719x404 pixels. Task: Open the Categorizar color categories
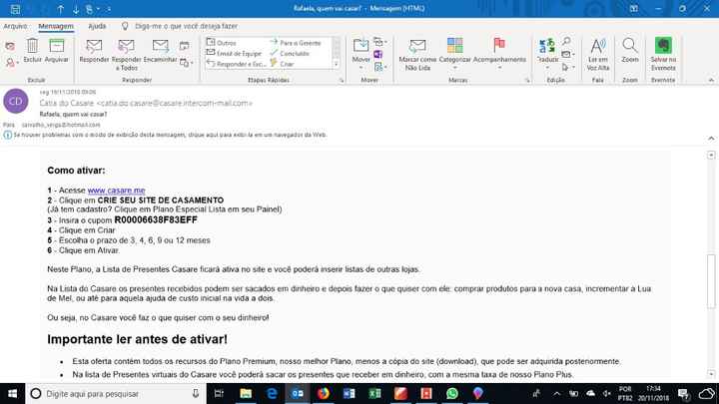[x=455, y=54]
